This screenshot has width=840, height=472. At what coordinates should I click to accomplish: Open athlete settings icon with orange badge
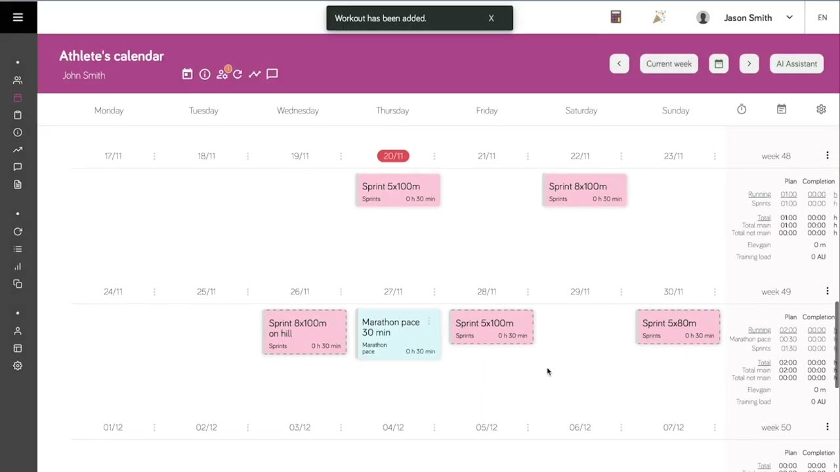(x=222, y=73)
